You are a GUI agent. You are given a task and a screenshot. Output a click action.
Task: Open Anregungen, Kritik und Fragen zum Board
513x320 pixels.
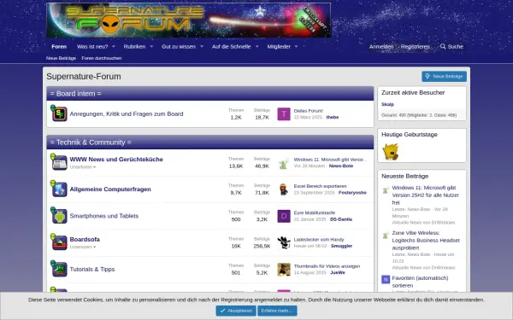click(x=127, y=114)
